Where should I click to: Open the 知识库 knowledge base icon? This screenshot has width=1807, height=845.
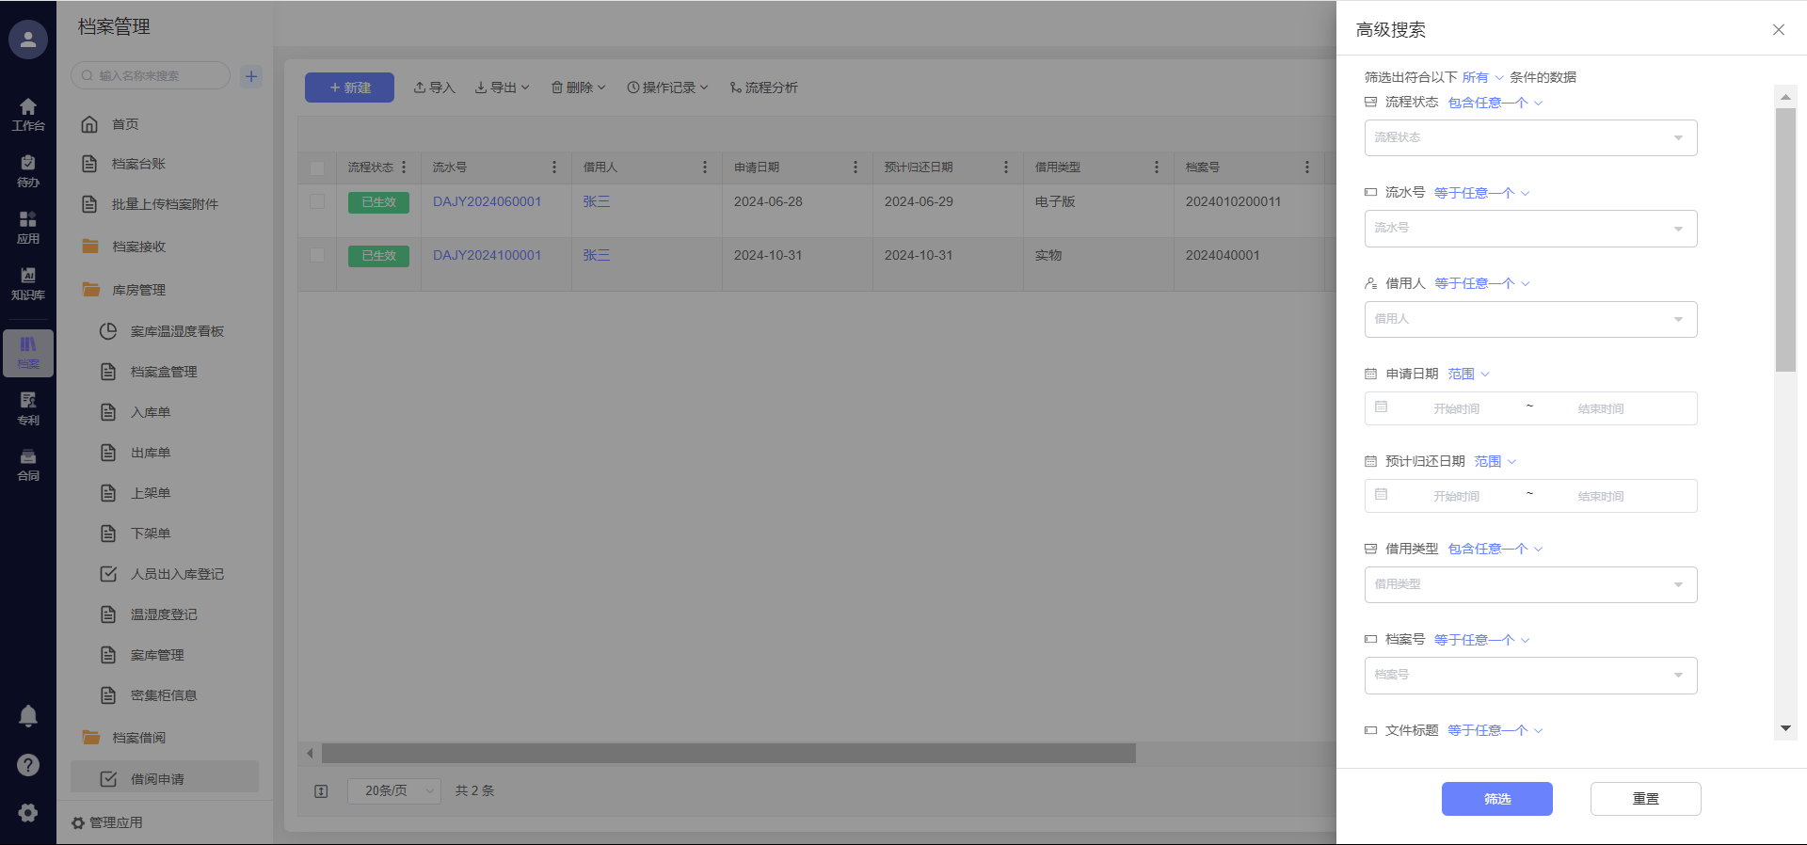(x=28, y=283)
